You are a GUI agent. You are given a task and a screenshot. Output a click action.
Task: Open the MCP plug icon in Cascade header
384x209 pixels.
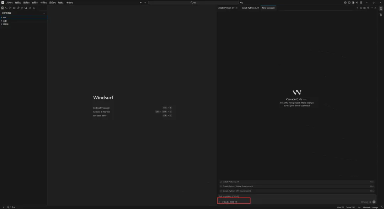click(368, 8)
